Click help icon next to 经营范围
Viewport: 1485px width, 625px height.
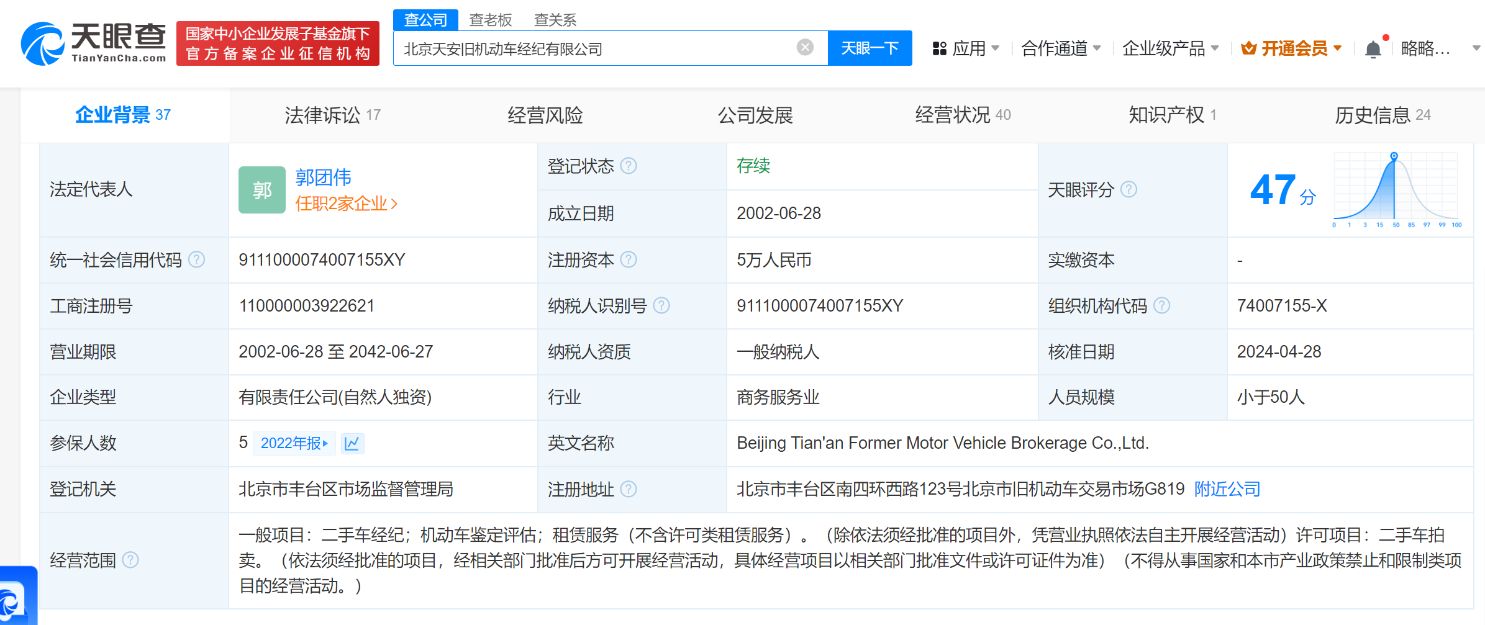point(130,560)
